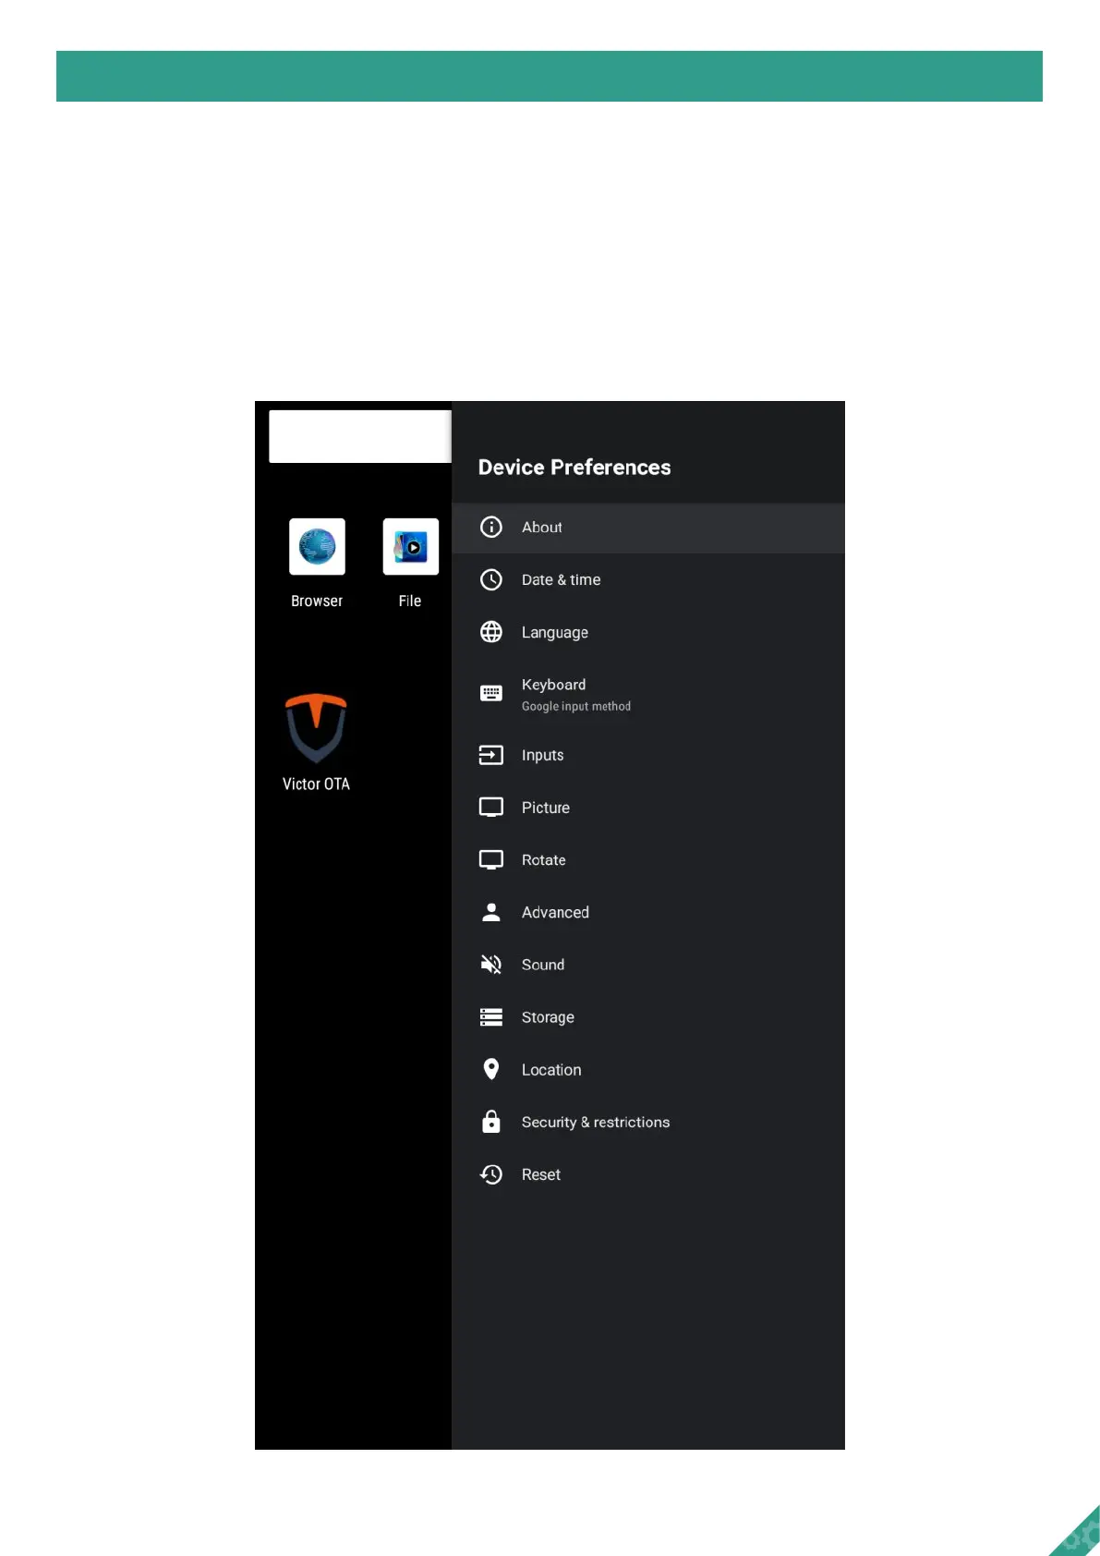Image resolution: width=1100 pixels, height=1556 pixels.
Task: Open the Victor OTA shield icon
Action: (316, 728)
